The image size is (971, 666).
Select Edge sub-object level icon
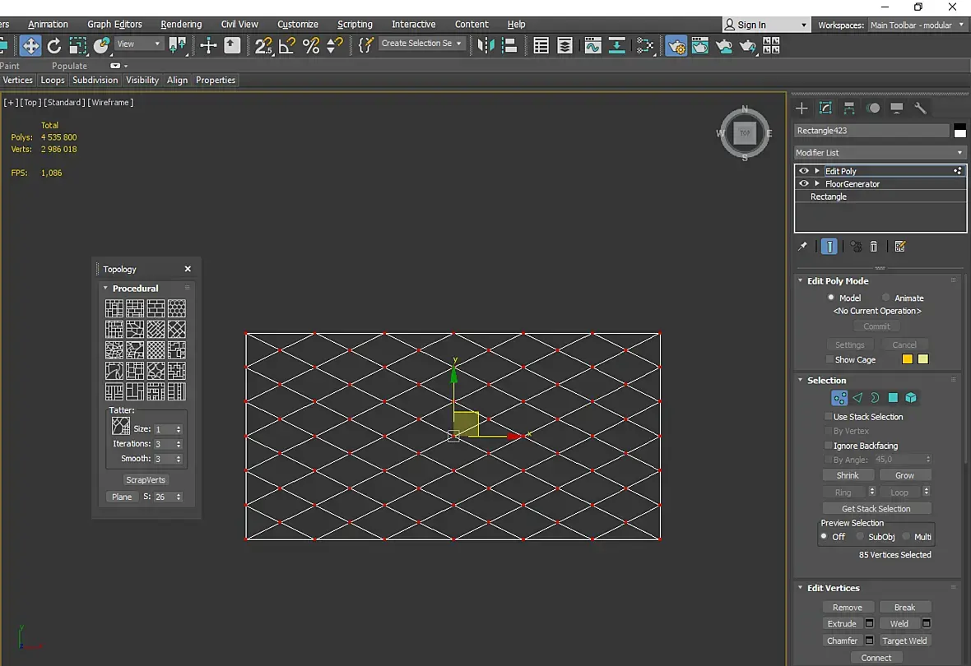(857, 398)
